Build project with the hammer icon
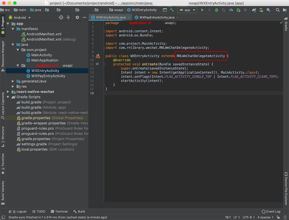This screenshot has height=220, width=289. [x=172, y=10]
